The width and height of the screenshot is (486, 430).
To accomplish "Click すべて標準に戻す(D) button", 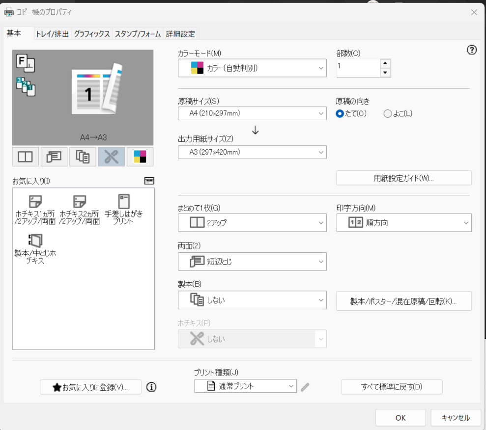I will point(392,387).
